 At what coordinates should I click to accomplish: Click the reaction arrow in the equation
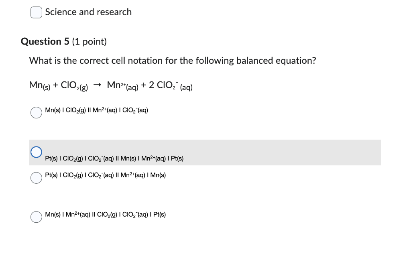click(x=97, y=85)
